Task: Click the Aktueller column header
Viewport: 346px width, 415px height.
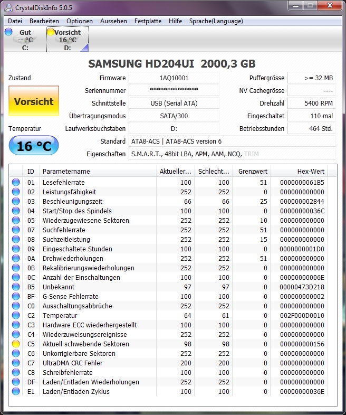Action: click(x=175, y=171)
